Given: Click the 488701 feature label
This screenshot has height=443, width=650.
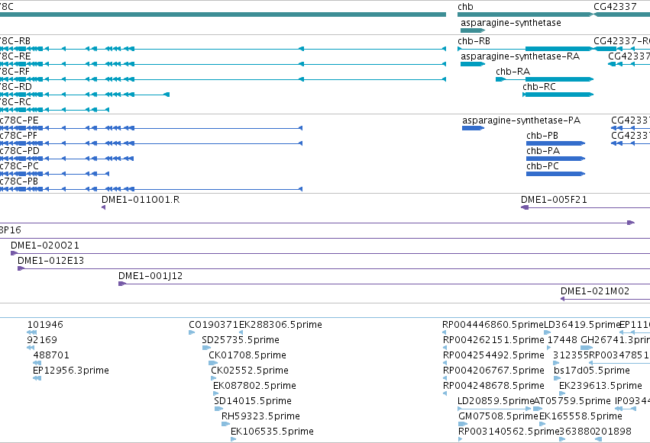Looking at the screenshot, I should [51, 355].
